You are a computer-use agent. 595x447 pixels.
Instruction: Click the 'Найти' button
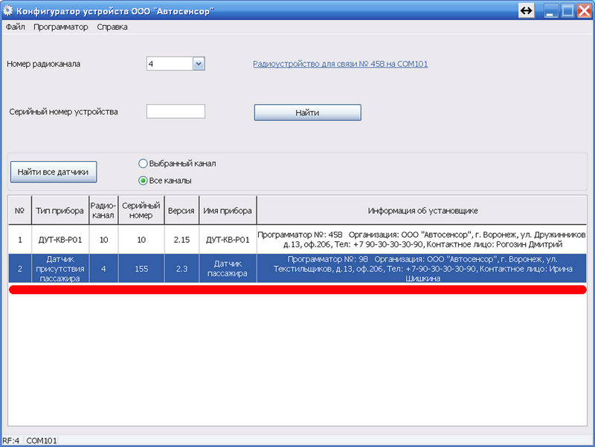tap(307, 113)
